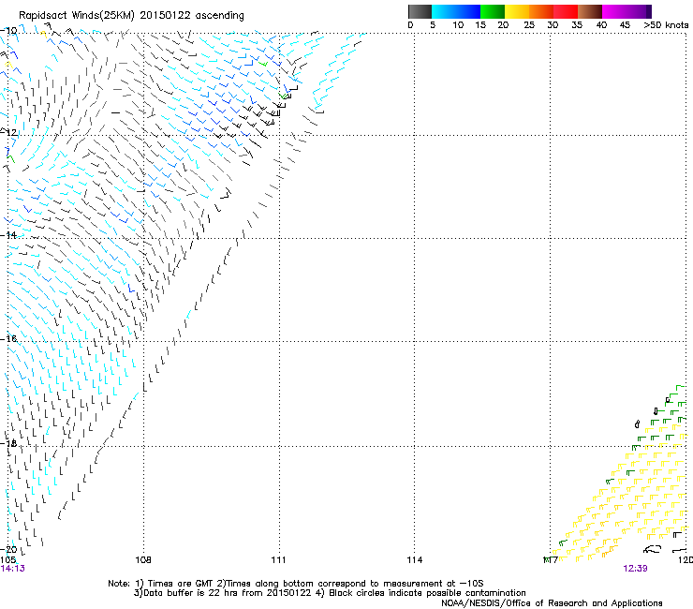Click the gray 0-5 knots legend swatch
Image resolution: width=693 pixels, height=609 pixels.
pyautogui.click(x=420, y=11)
